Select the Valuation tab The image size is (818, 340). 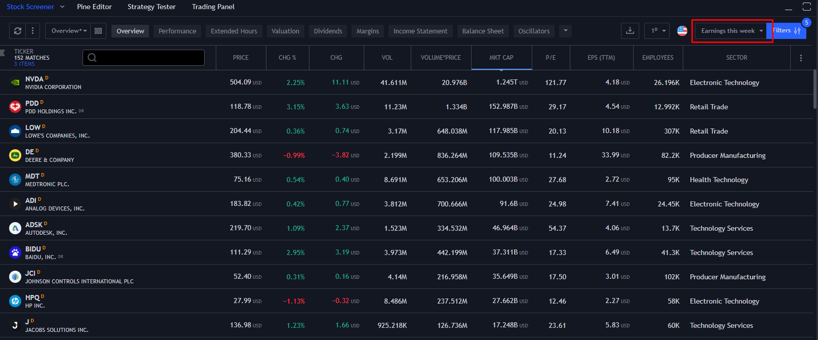point(285,31)
